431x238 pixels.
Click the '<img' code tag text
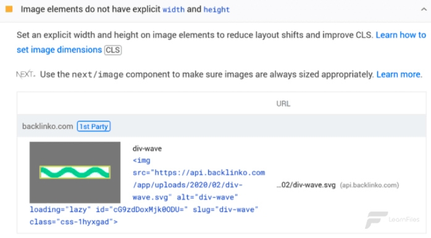141,160
